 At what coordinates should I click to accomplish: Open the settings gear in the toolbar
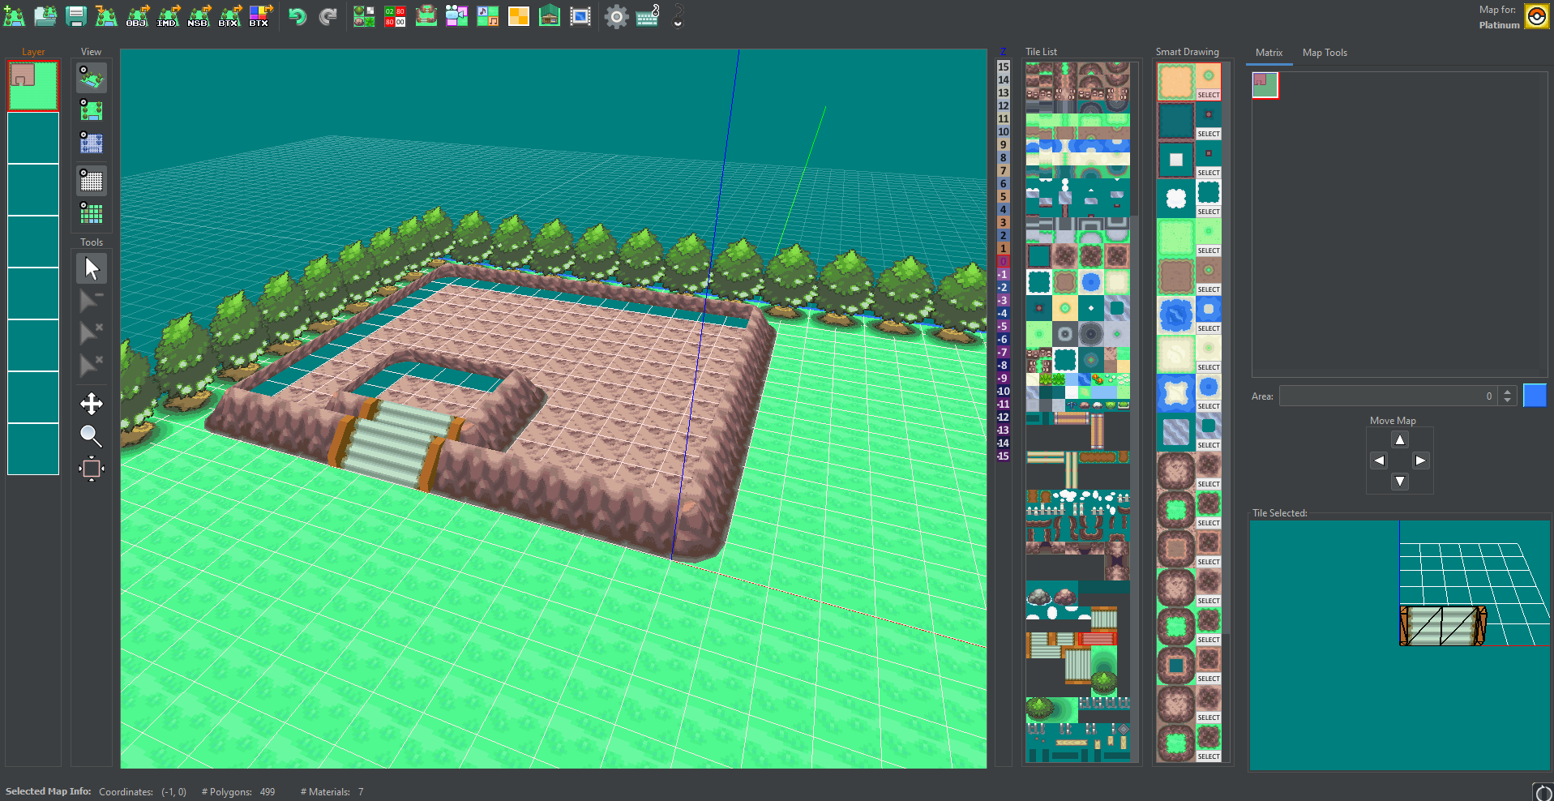click(616, 16)
